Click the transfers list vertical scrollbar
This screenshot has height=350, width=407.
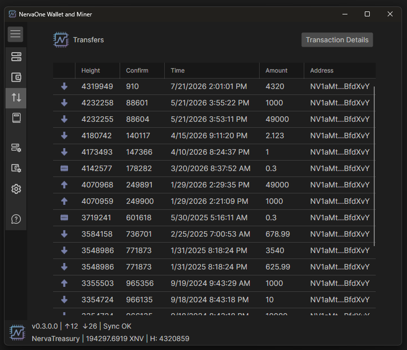(374, 166)
